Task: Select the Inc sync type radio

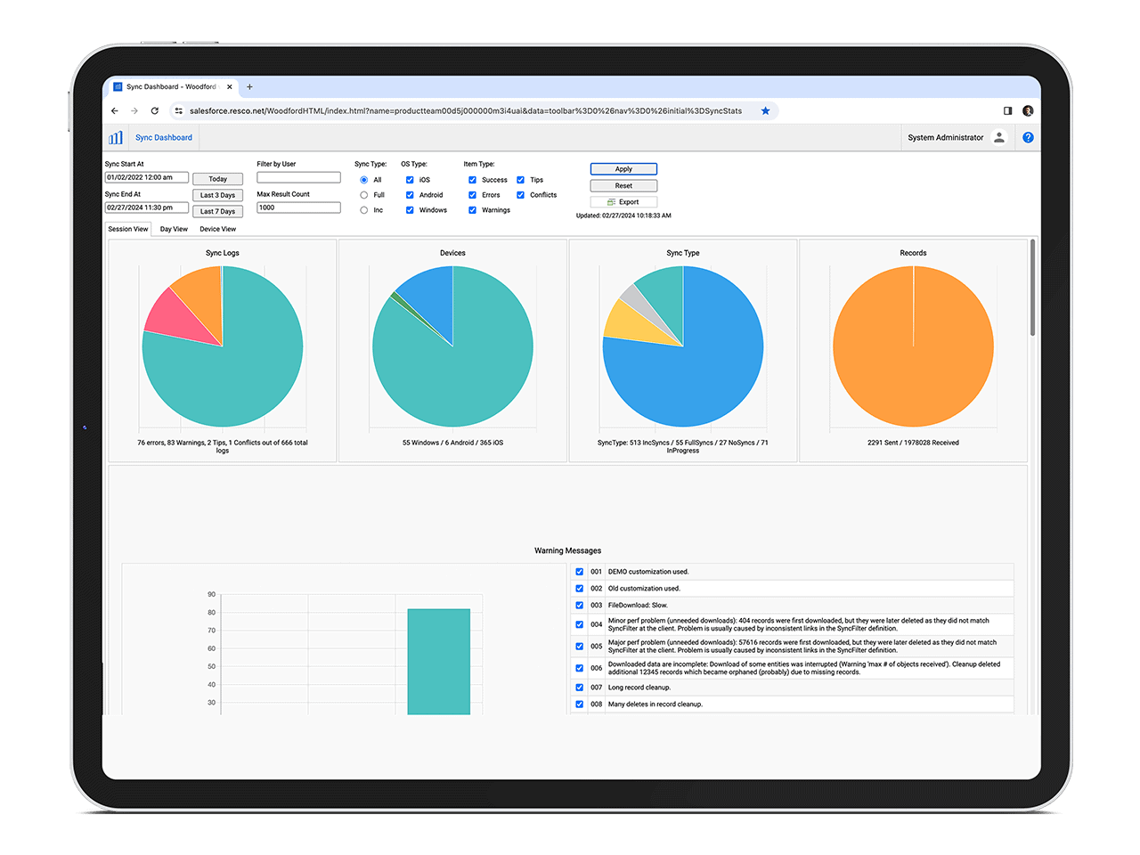Action: 363,210
